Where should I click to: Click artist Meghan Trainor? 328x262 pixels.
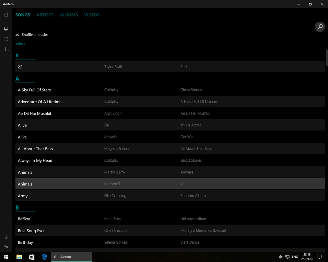(x=117, y=149)
